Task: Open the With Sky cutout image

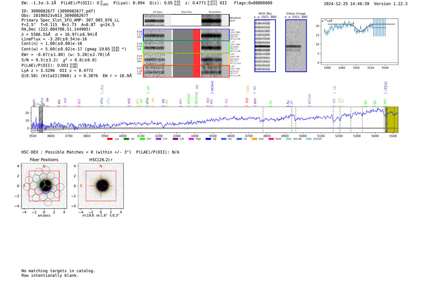Action: tap(265, 46)
